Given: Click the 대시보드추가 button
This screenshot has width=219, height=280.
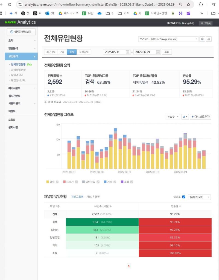Looking at the screenshot, I should 201,116.
